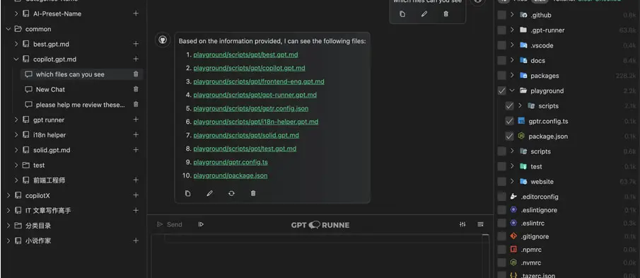Open 'please help me review these' chat
The height and width of the screenshot is (278, 640).
click(x=81, y=105)
